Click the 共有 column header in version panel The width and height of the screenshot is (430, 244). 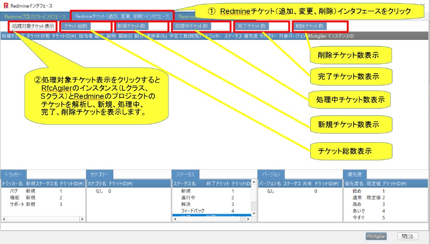[x=307, y=184]
